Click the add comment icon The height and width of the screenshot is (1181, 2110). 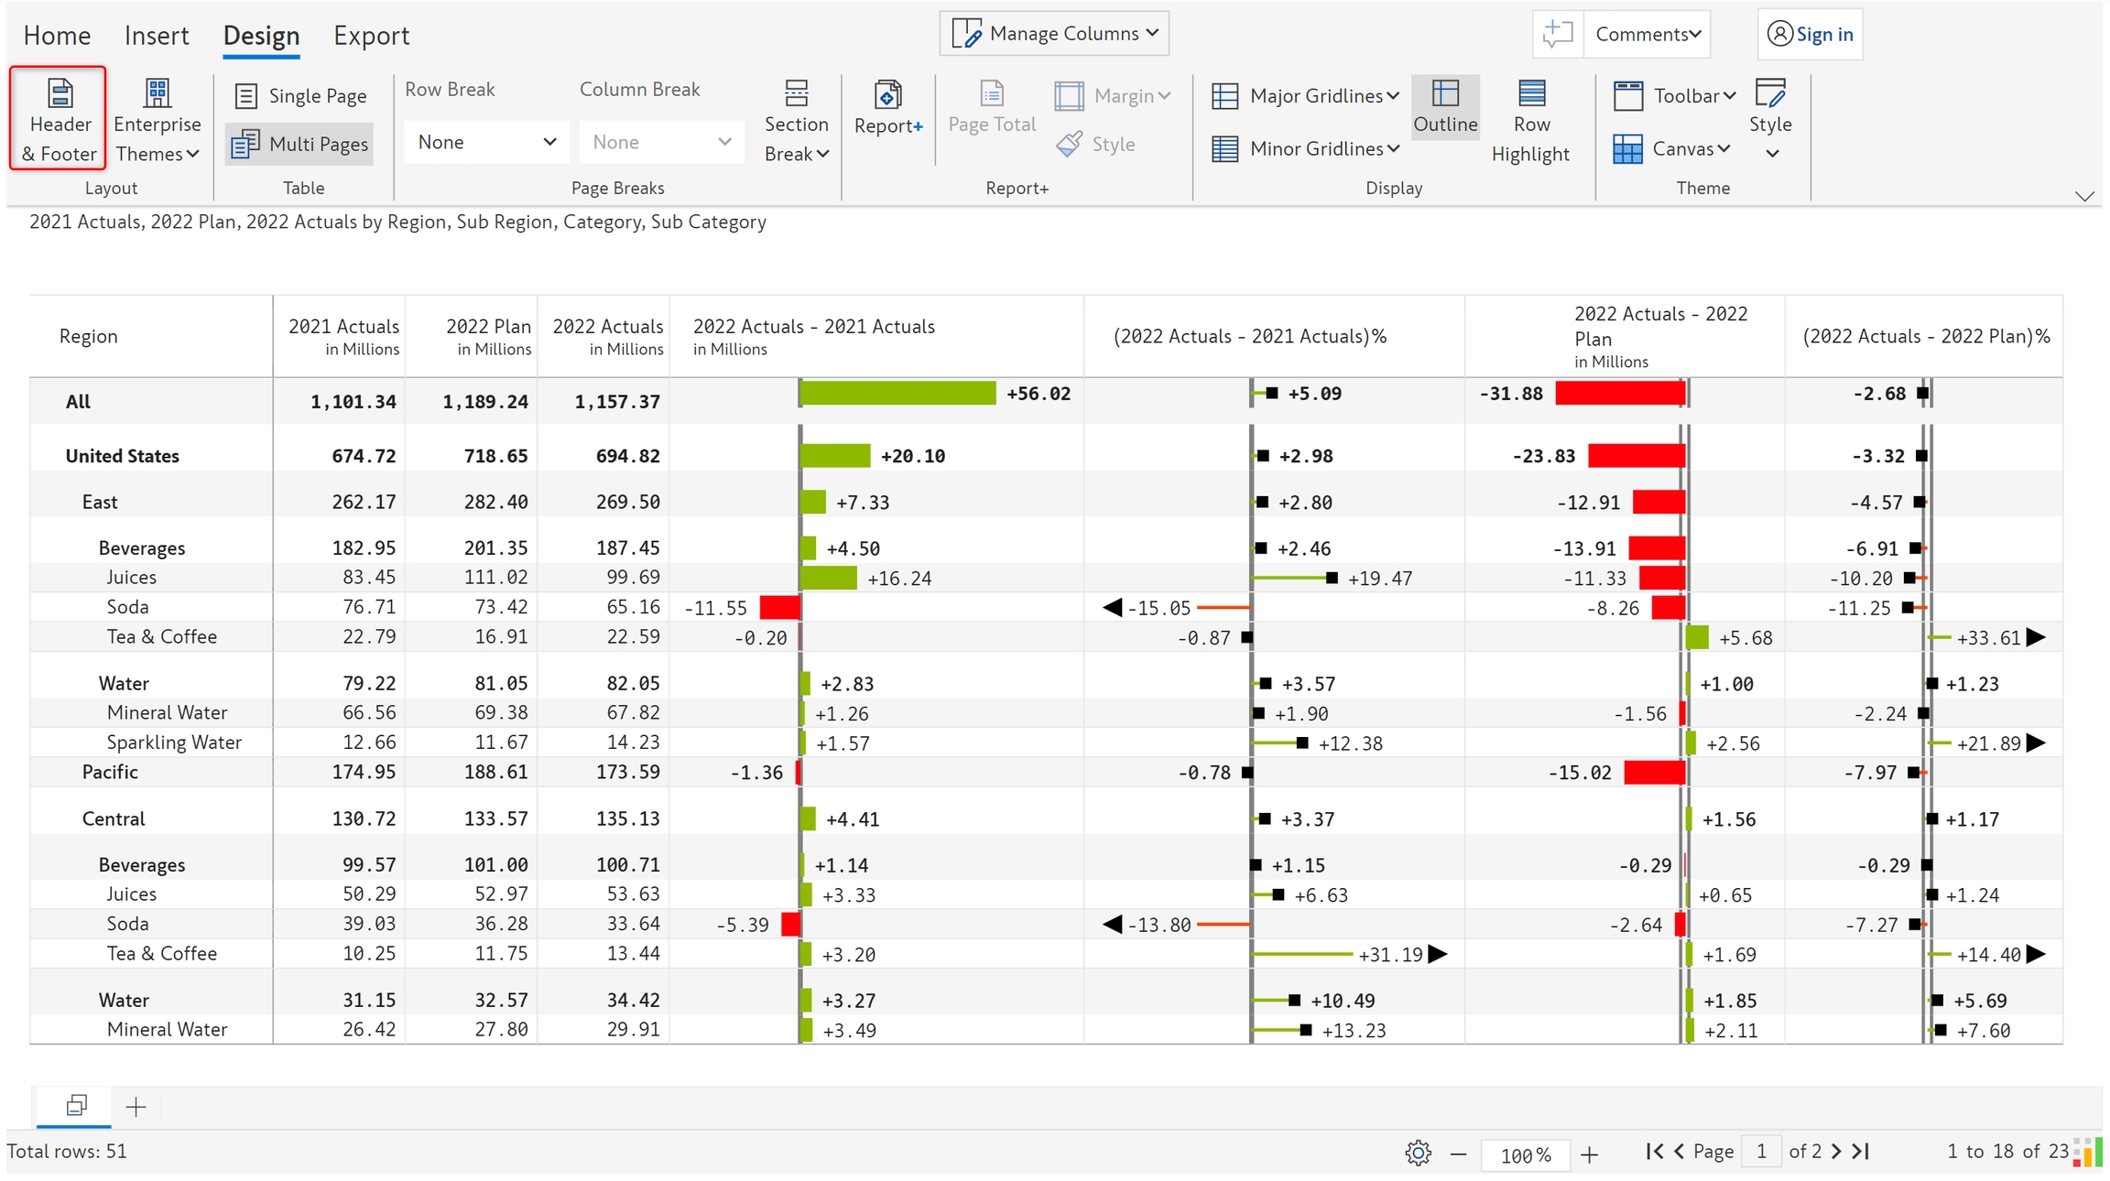[1557, 35]
